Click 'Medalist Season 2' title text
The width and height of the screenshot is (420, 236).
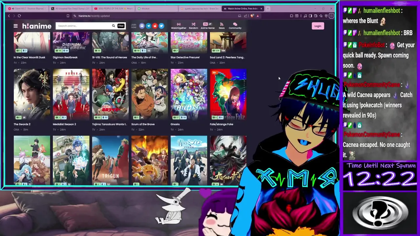point(64,124)
